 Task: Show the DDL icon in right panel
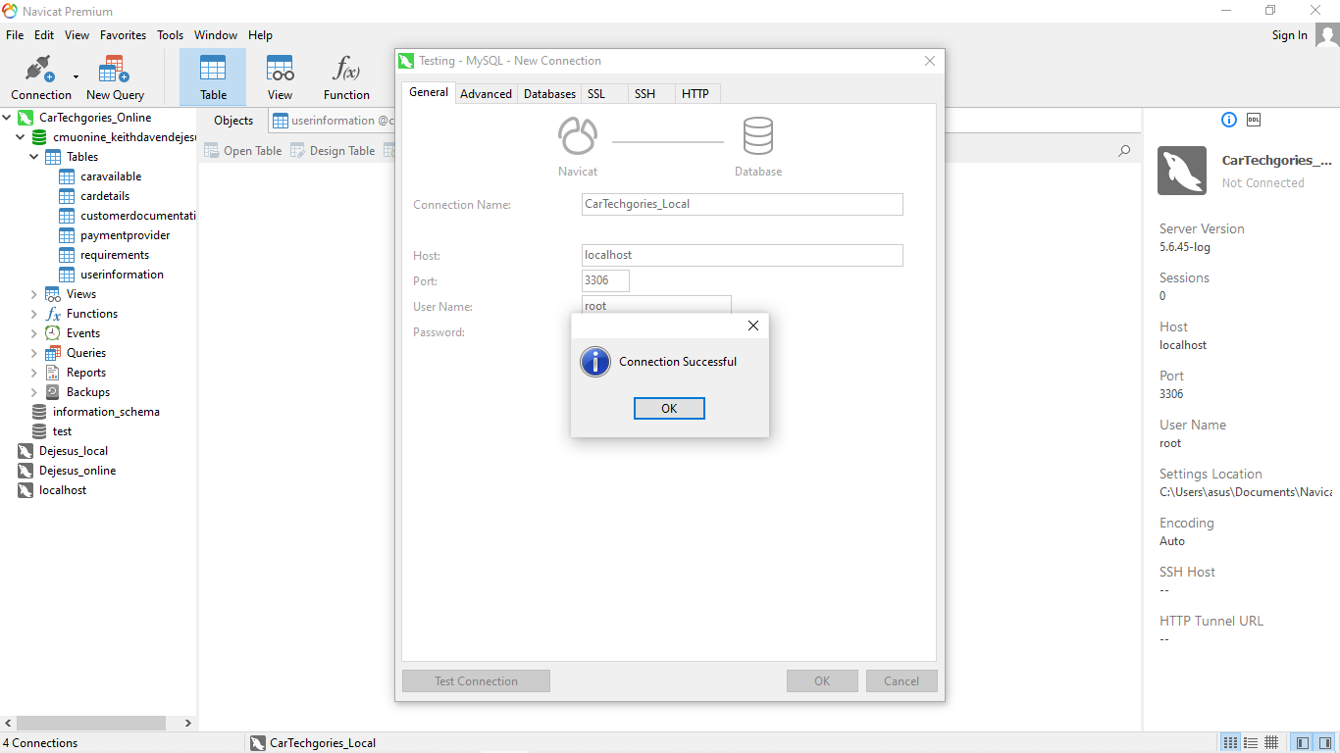pos(1254,120)
